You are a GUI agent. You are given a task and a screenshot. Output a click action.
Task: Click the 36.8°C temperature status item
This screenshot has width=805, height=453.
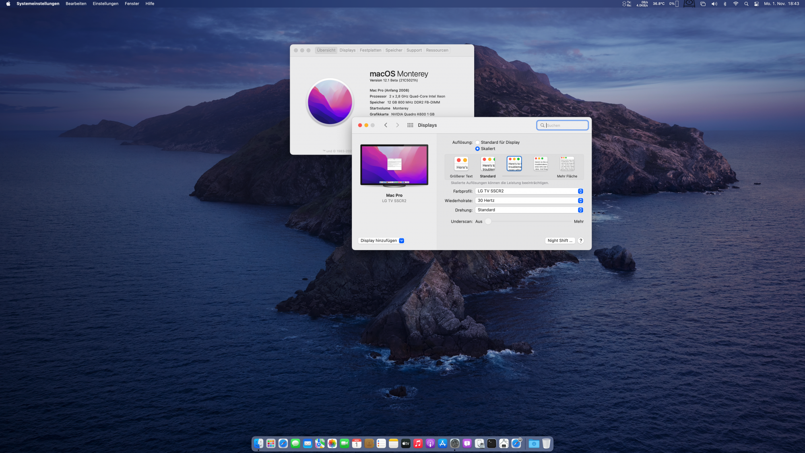pyautogui.click(x=658, y=4)
